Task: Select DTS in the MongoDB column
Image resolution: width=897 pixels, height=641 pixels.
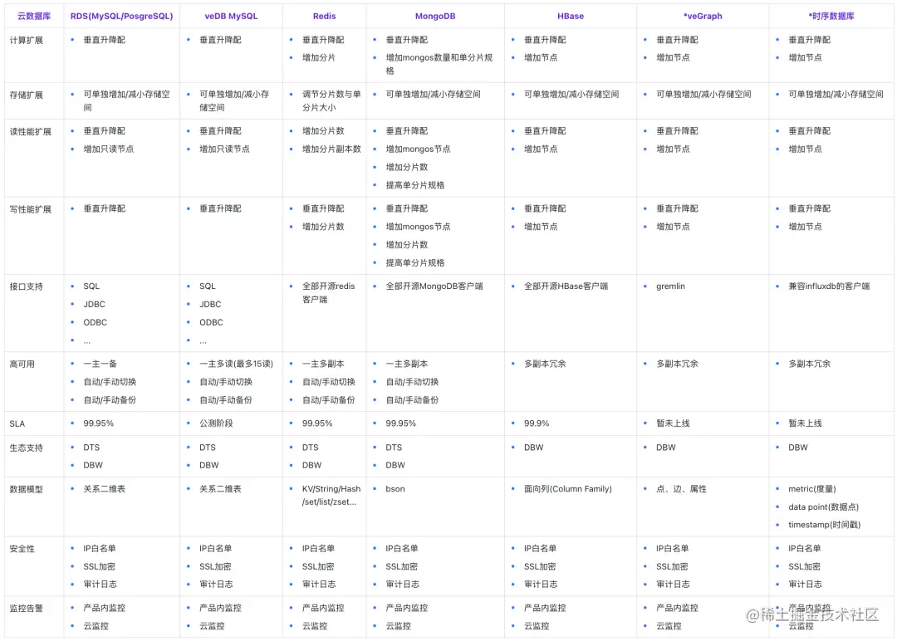Action: pyautogui.click(x=394, y=448)
